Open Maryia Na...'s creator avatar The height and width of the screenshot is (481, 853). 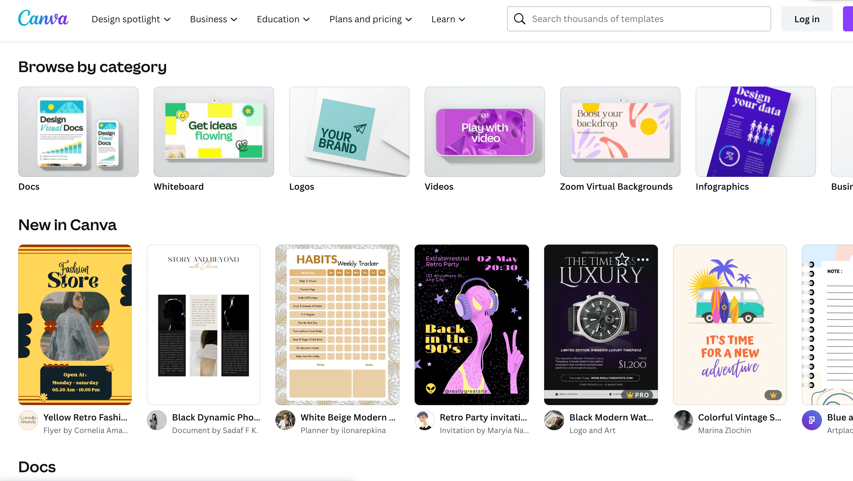tap(425, 420)
